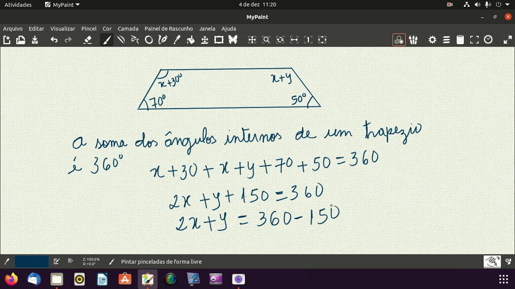Open the Visualizar menu
Screen dimensions: 515x289
tap(63, 28)
